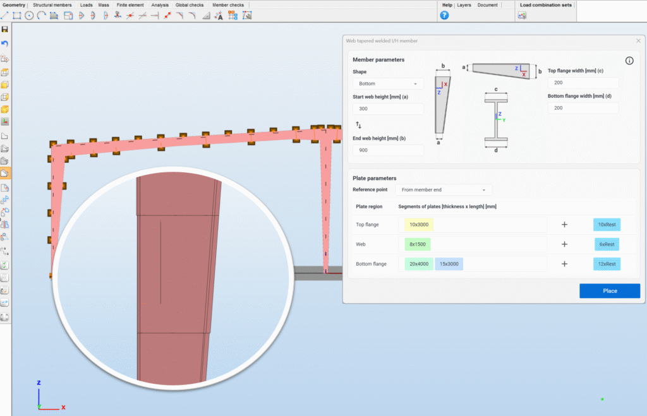Select the draw circle tool icon
The image size is (647, 416).
pos(29,15)
